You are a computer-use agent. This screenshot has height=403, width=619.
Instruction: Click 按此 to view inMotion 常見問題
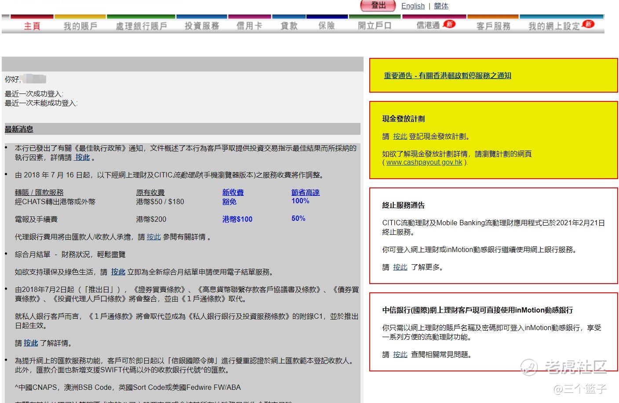pyautogui.click(x=400, y=354)
